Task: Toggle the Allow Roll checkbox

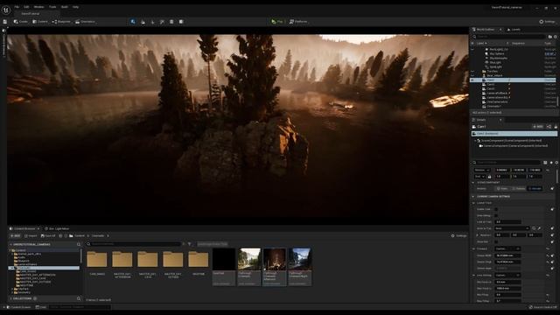Action: (496, 241)
